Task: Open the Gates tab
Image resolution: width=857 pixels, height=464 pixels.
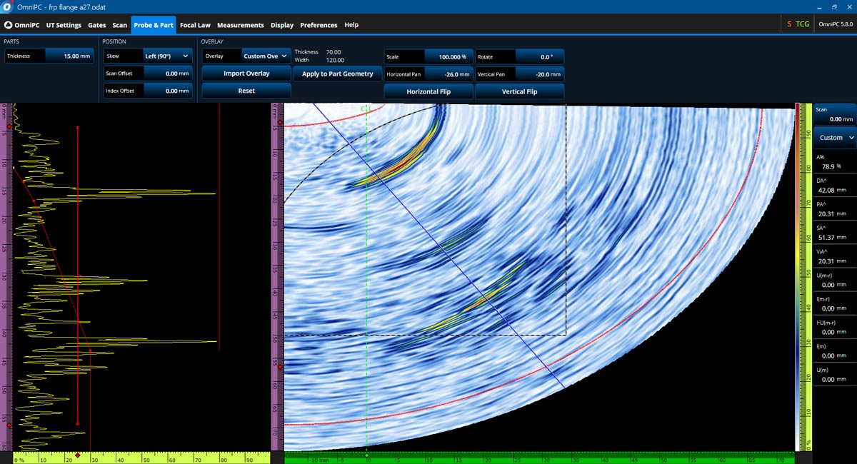Action: (96, 25)
